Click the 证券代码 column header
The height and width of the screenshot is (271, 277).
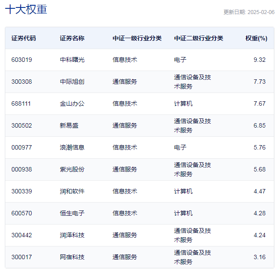click(x=24, y=38)
